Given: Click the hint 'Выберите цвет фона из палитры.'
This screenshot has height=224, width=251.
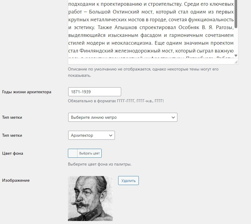Looking at the screenshot, I should point(100,164).
